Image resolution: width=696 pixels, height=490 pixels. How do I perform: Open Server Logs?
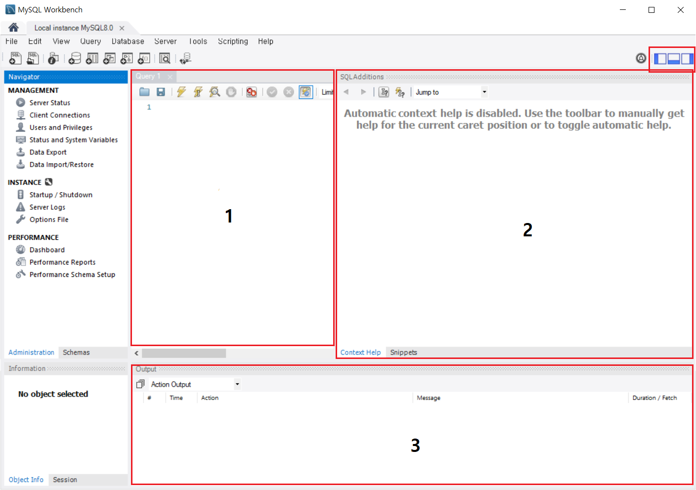coord(47,207)
